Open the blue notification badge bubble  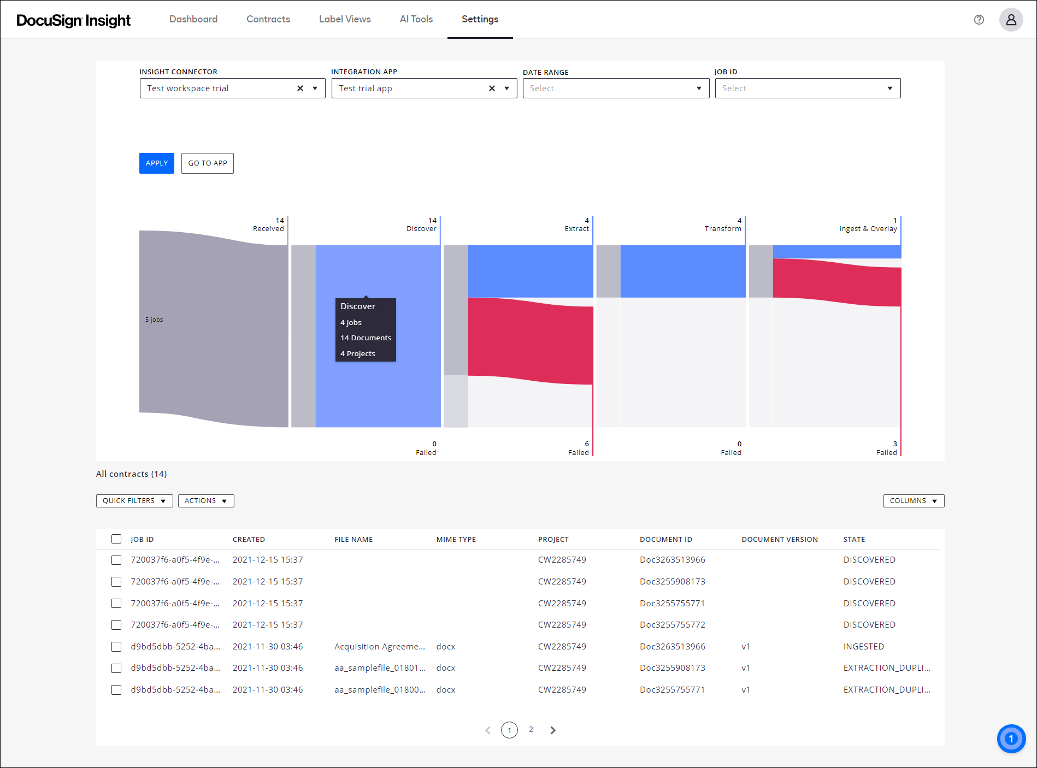click(1011, 739)
